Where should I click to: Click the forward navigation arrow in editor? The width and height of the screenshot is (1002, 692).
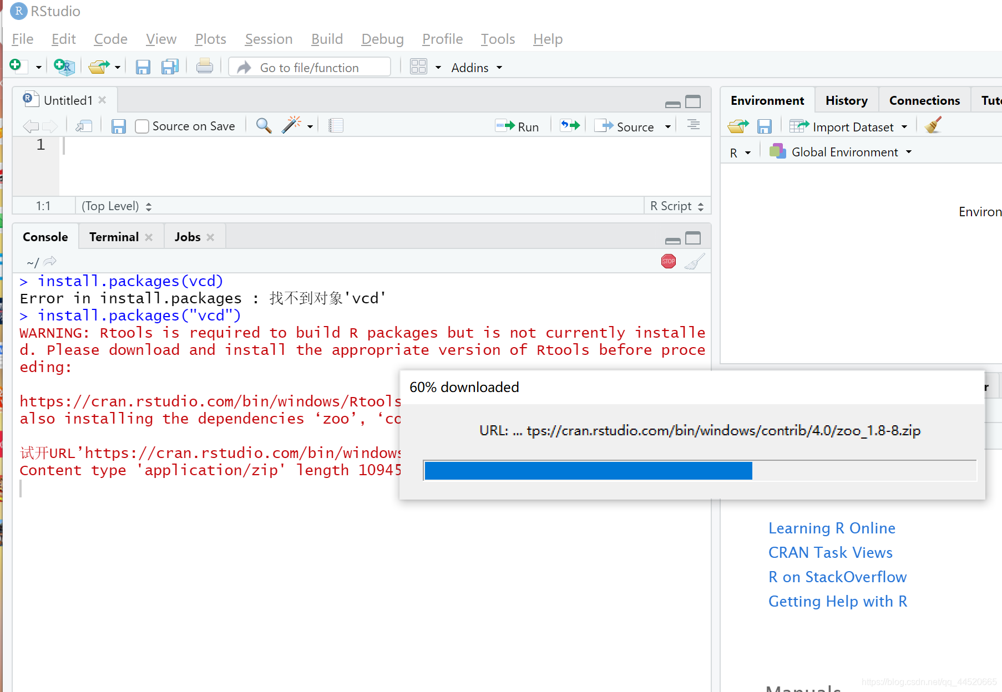[50, 126]
